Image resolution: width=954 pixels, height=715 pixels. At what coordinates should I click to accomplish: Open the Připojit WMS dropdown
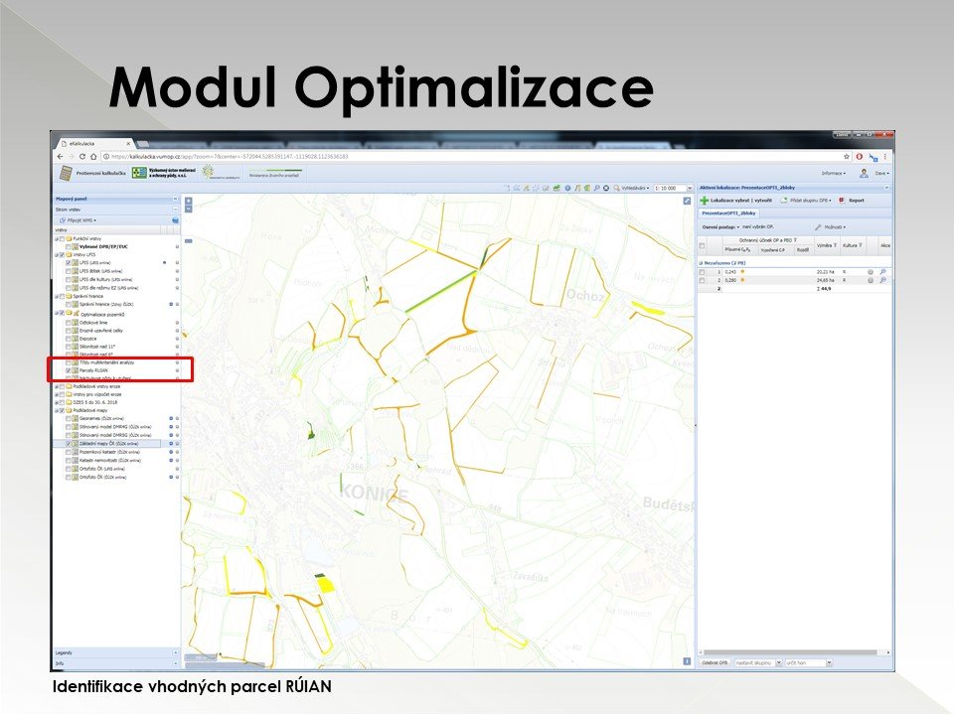(81, 219)
